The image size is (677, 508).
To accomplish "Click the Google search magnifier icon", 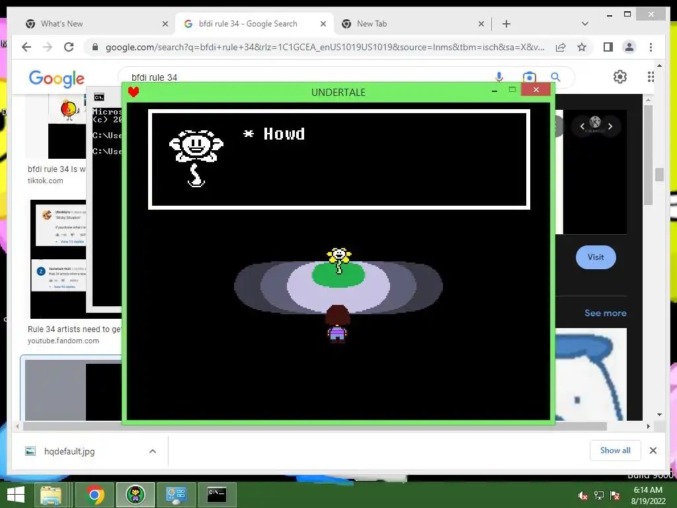I will (555, 77).
